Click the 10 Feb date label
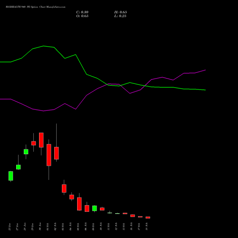The height and width of the screenshot is (238, 238). pos(101,227)
